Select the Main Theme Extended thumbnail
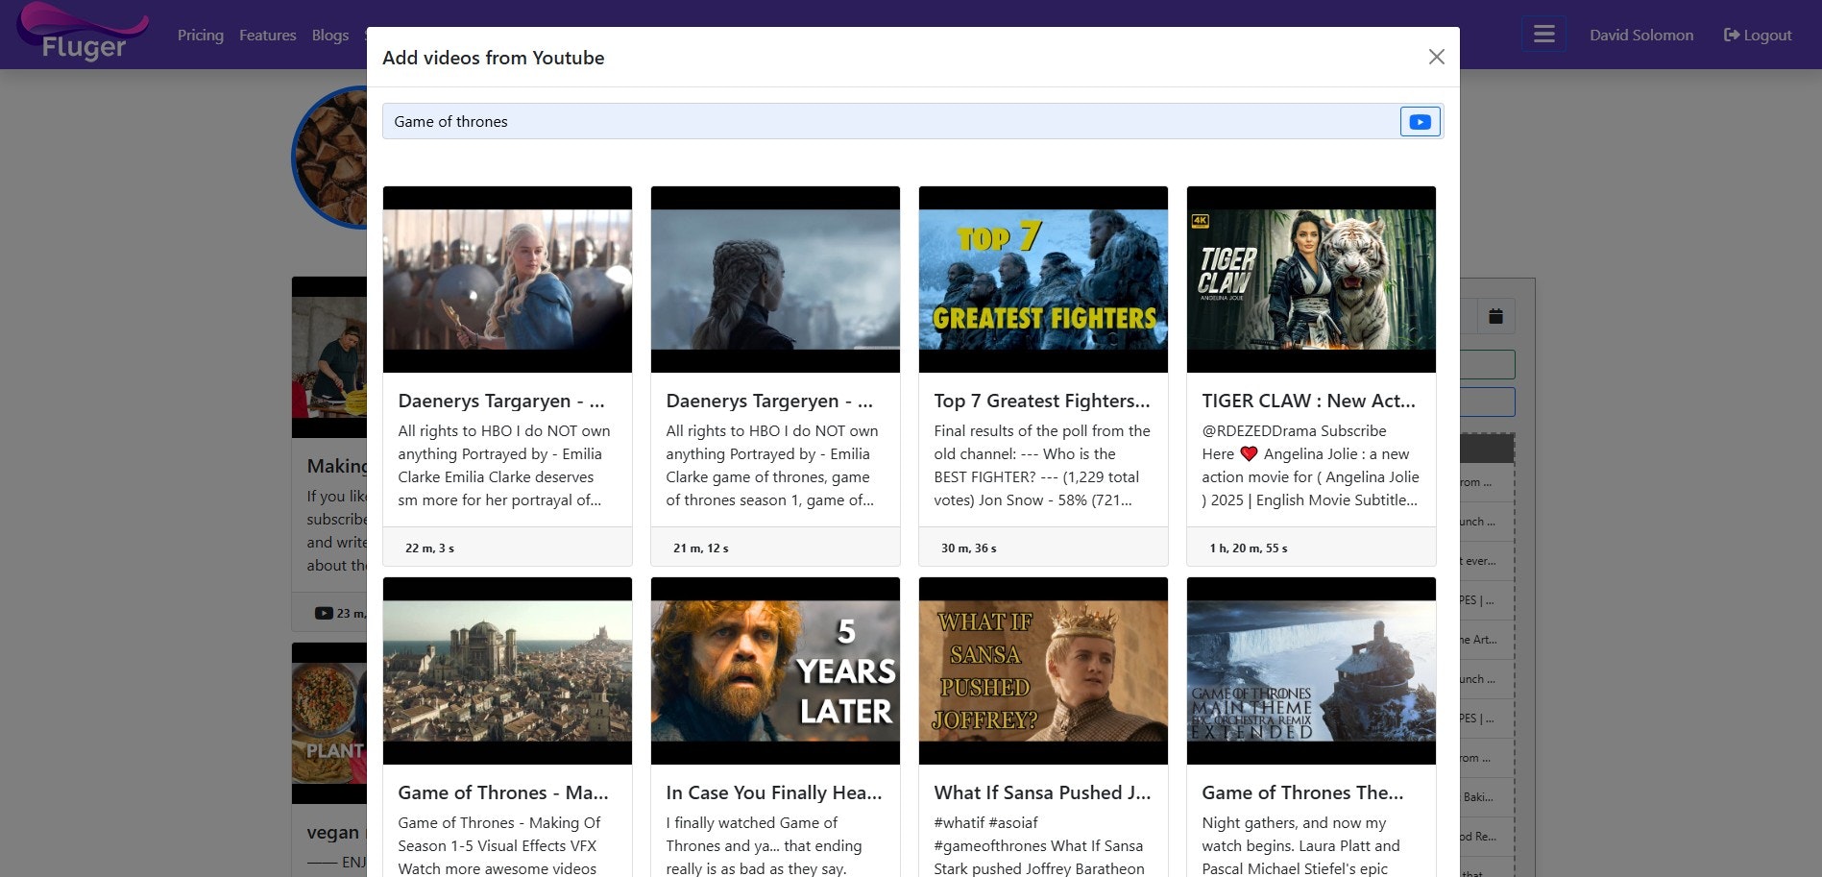The width and height of the screenshot is (1822, 877). tap(1311, 670)
